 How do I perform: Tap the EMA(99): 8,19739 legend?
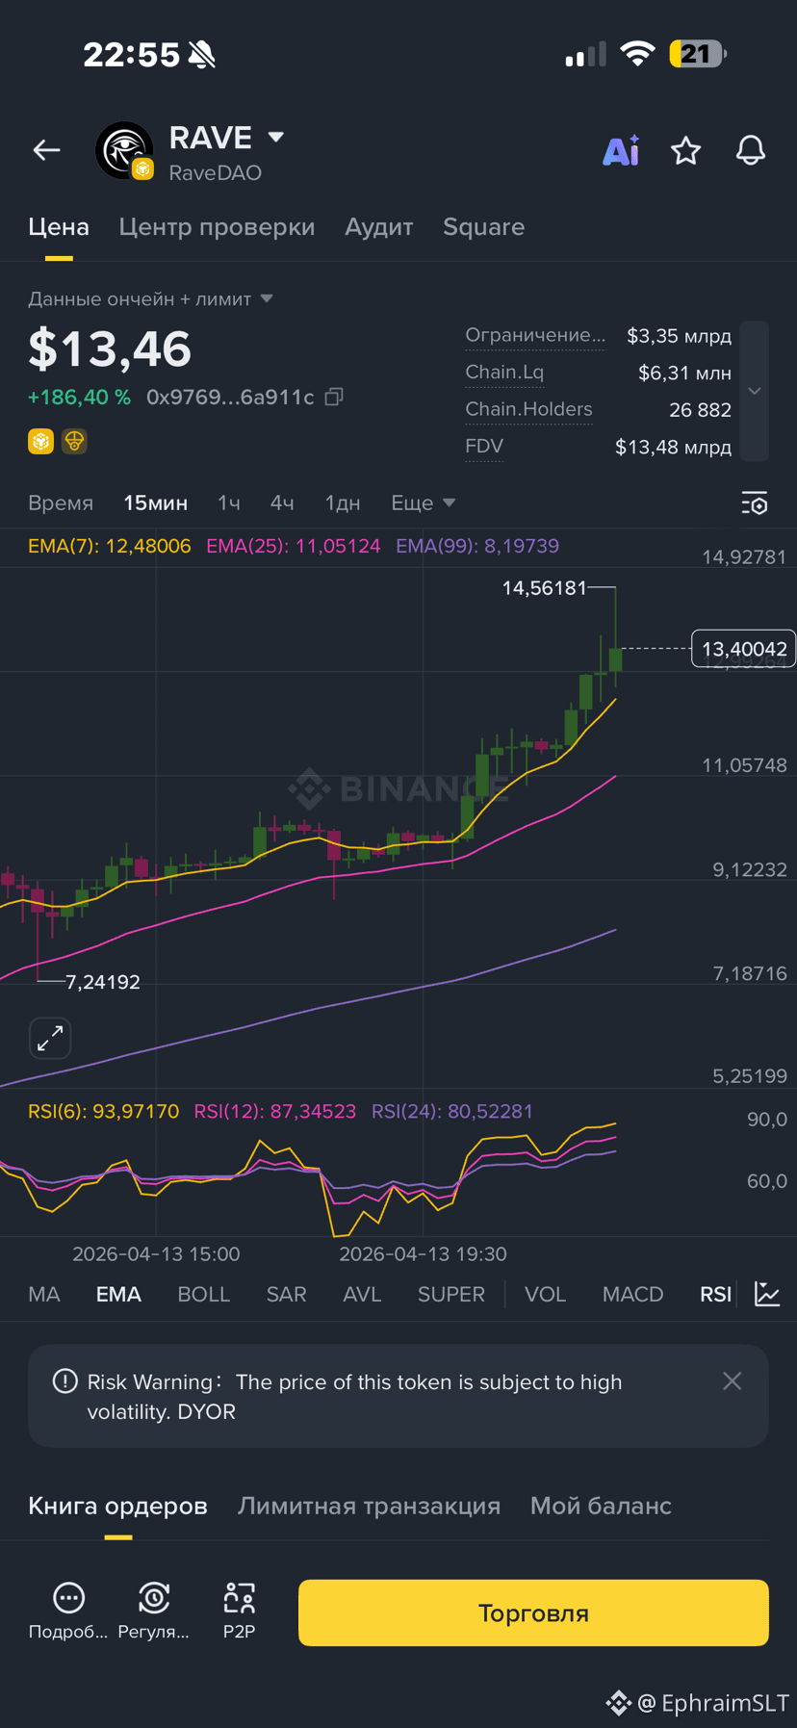477,546
